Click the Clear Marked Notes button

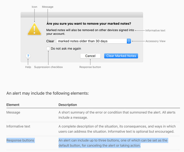pyautogui.click(x=121, y=56)
